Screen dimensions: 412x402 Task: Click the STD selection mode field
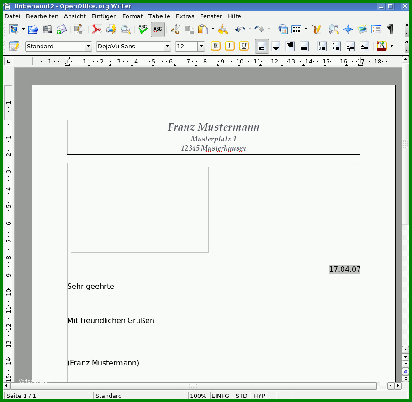[x=241, y=396]
